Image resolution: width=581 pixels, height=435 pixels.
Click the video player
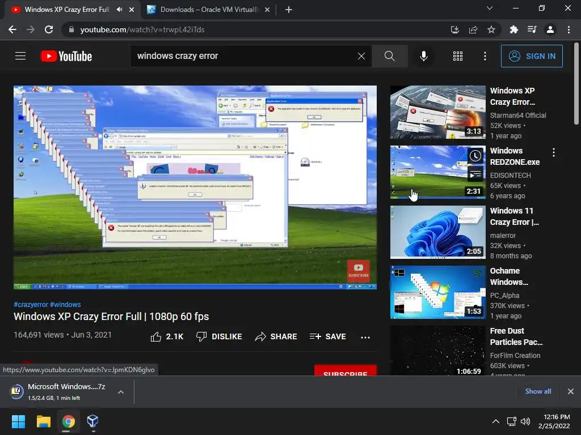[x=195, y=187]
